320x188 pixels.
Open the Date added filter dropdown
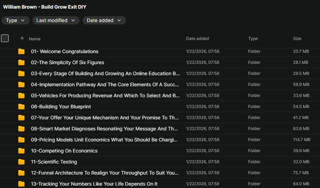tap(104, 20)
